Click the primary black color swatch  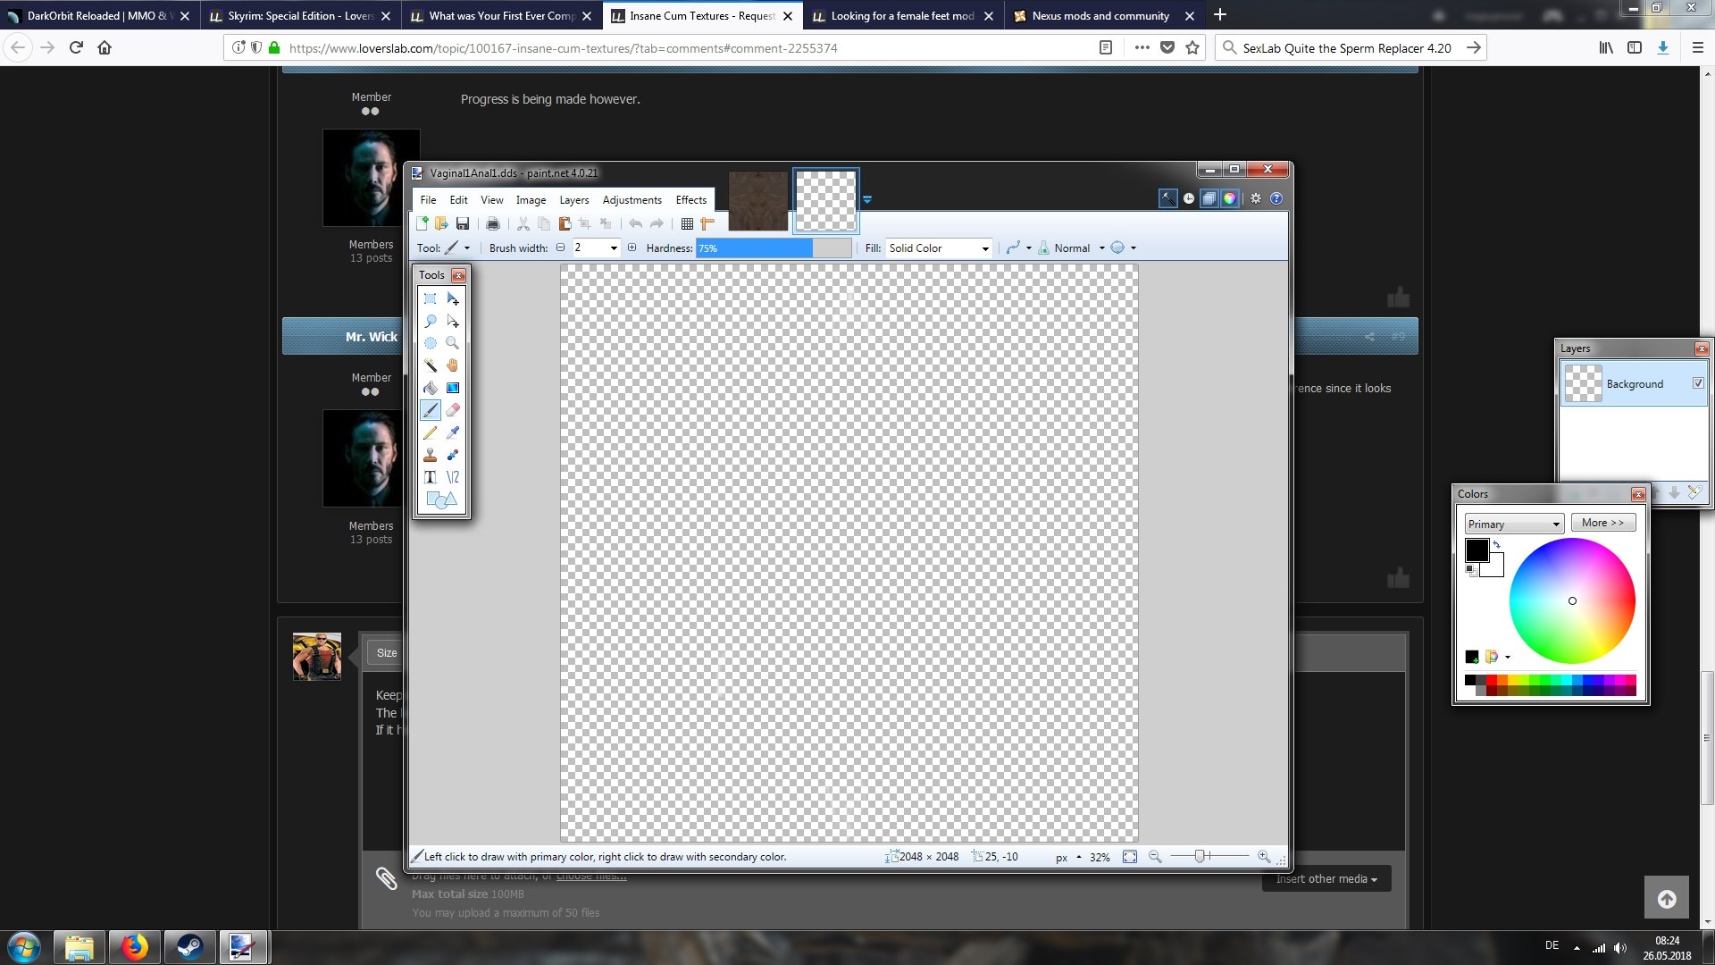click(x=1477, y=550)
